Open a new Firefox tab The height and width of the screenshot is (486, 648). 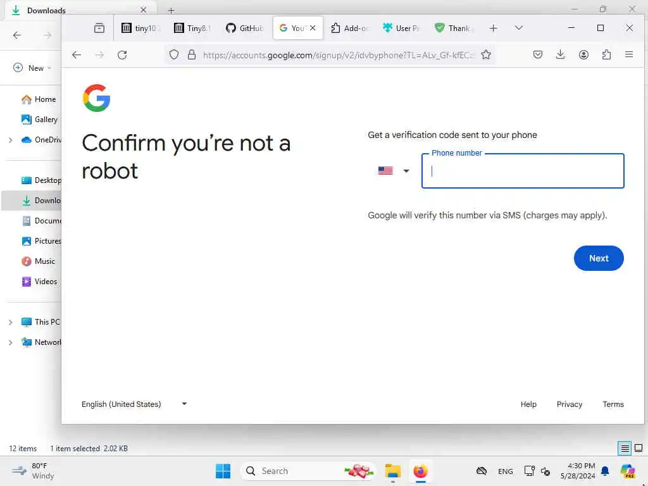coord(493,28)
